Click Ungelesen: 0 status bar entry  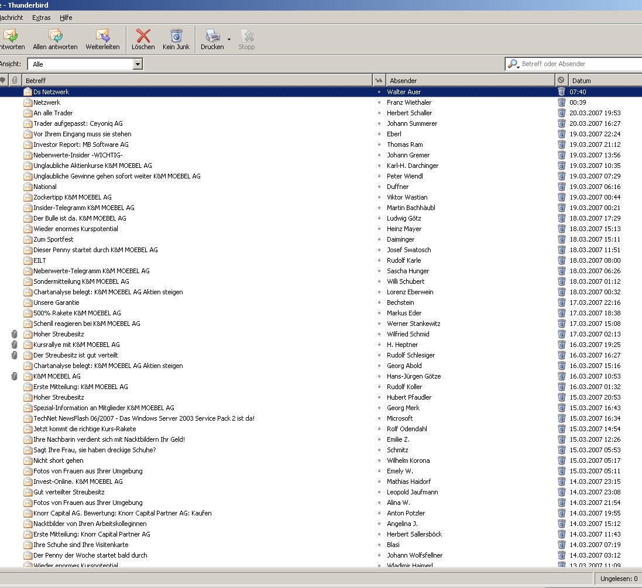(619, 579)
